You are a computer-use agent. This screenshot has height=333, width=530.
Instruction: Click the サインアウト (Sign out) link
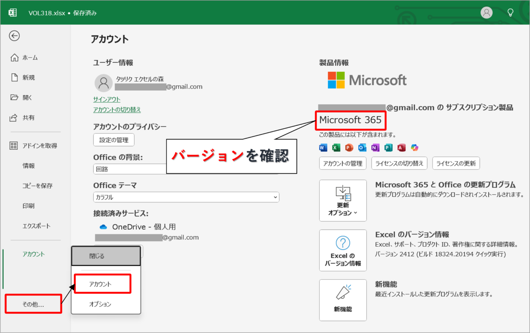pos(107,99)
